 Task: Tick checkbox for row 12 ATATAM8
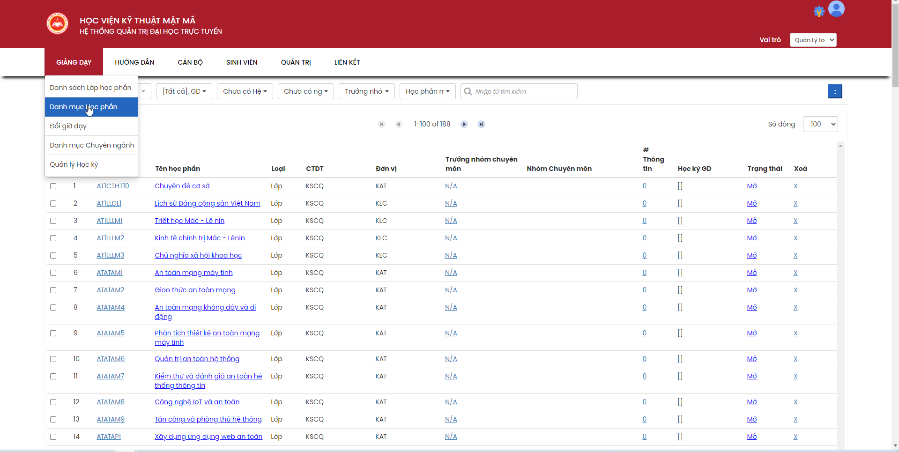[x=53, y=402]
